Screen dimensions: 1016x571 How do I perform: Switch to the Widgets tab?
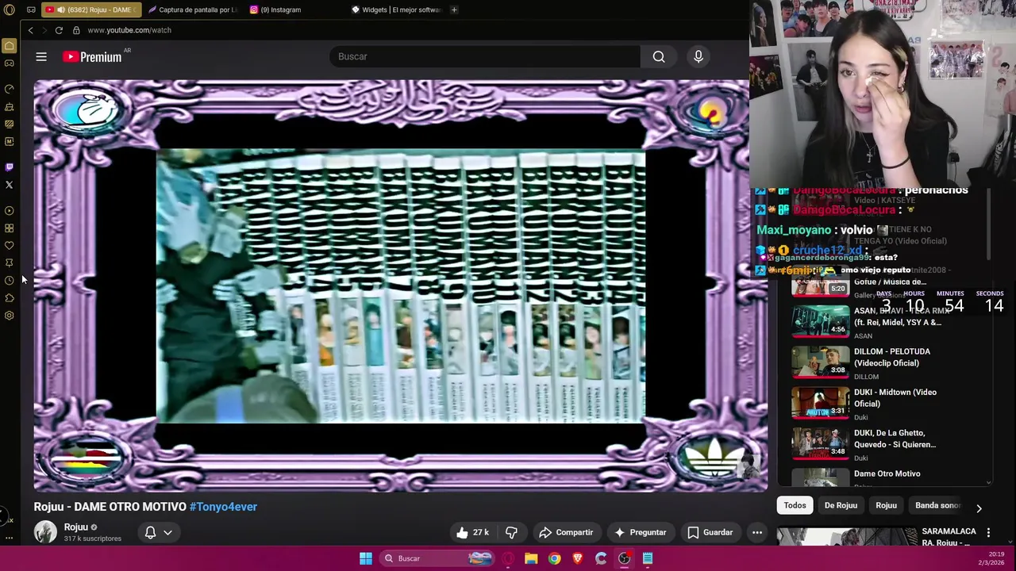[x=395, y=10]
